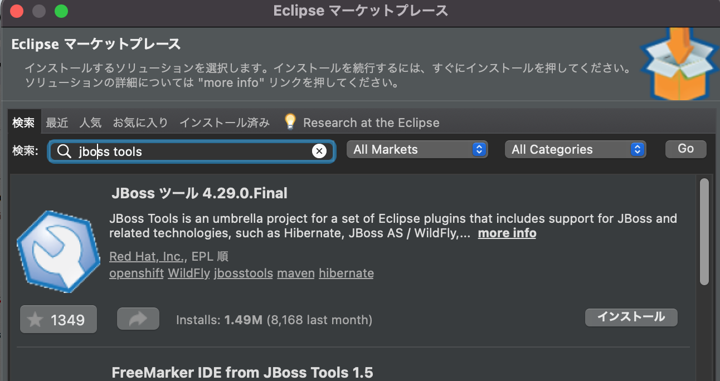Click the hibernate tag link

pos(346,273)
